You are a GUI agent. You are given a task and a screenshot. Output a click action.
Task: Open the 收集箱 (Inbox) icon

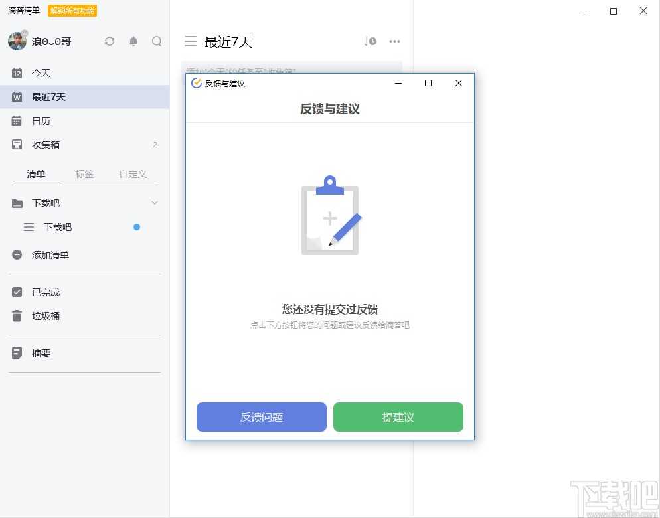click(x=17, y=145)
